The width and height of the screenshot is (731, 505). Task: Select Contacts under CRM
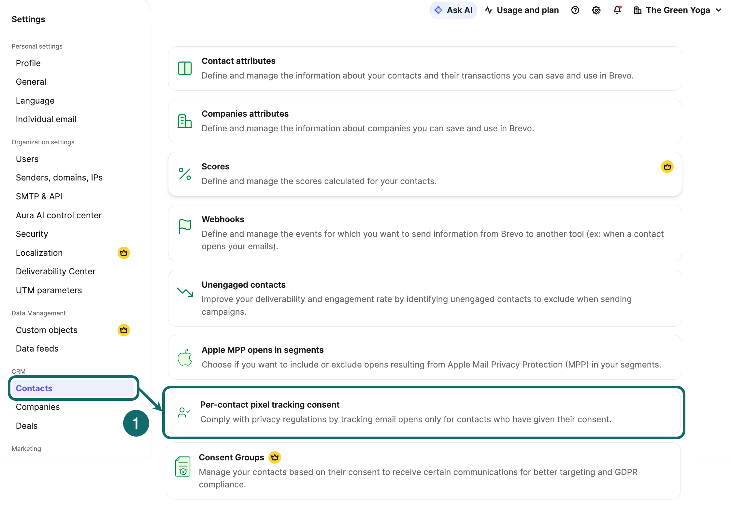(73, 388)
